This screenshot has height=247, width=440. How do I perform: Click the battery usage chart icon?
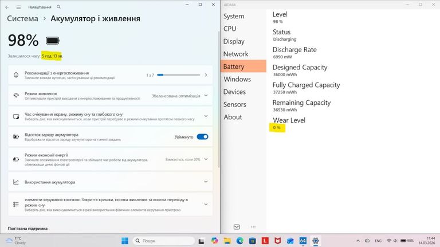pyautogui.click(x=16, y=182)
